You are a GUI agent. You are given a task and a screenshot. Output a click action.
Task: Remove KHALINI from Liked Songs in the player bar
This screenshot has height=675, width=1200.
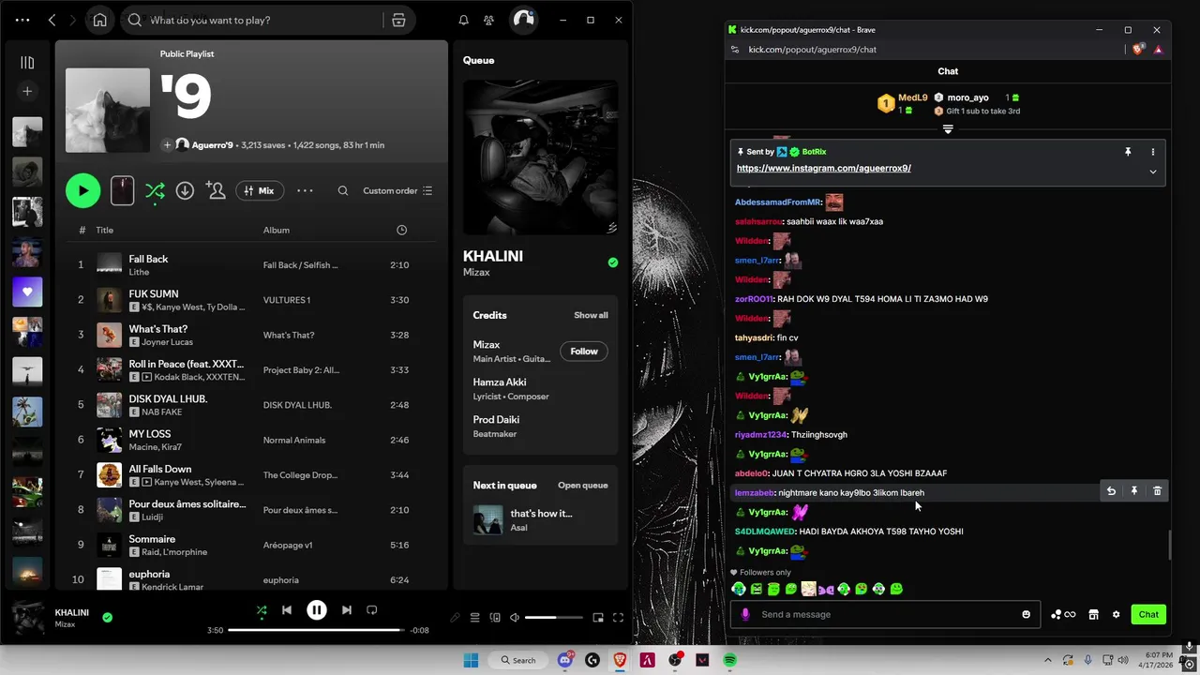[x=107, y=618]
